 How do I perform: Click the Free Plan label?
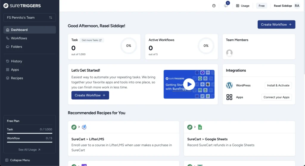click(13, 121)
